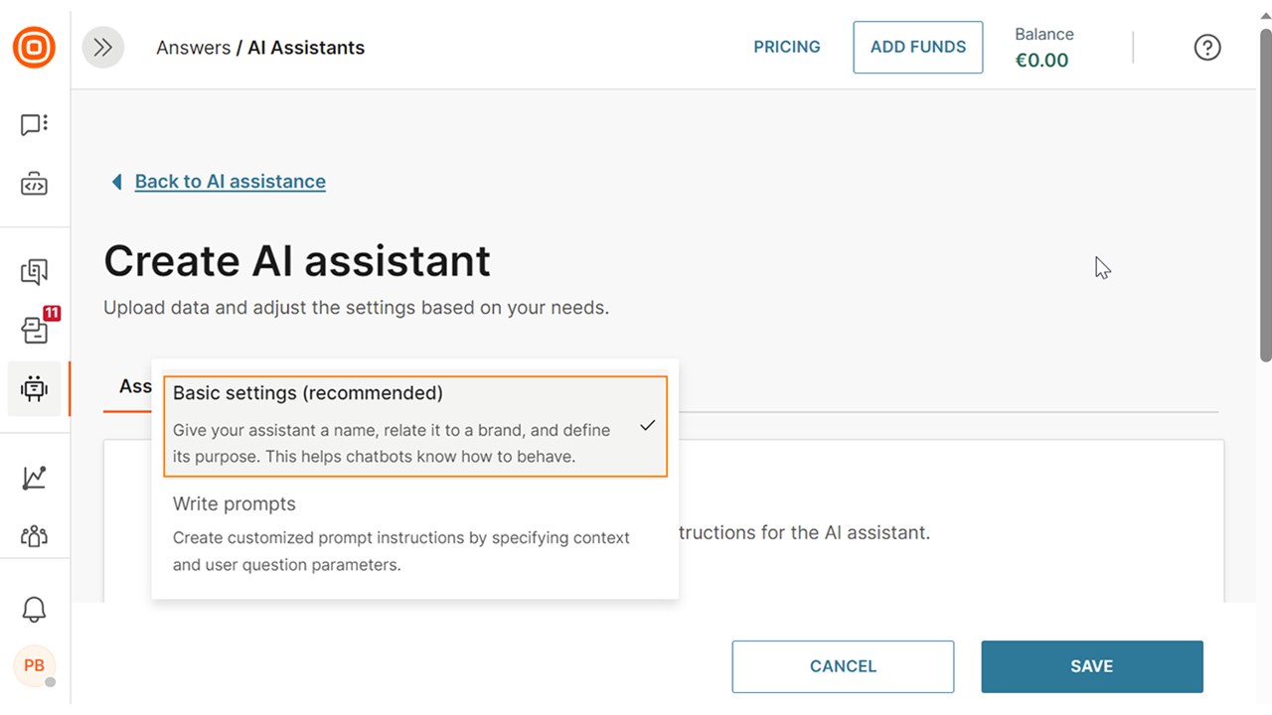Open the analytics chart icon in sidebar

point(34,478)
